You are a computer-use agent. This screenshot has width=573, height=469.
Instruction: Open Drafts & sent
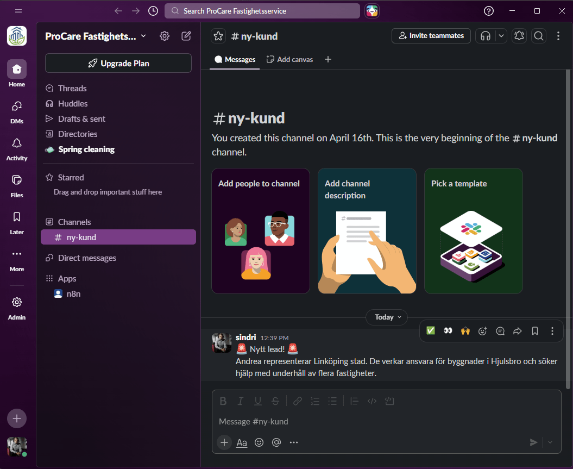pyautogui.click(x=118, y=119)
